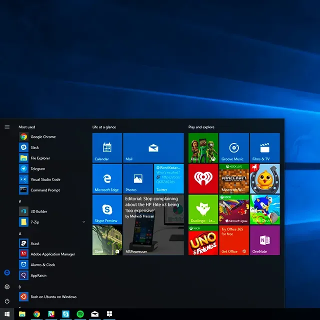Open the Power options button
The image size is (320, 320).
tap(7, 301)
